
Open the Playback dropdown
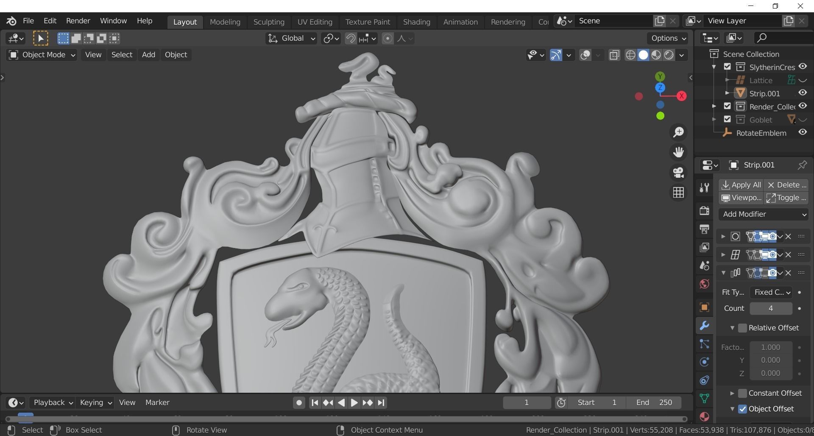53,402
